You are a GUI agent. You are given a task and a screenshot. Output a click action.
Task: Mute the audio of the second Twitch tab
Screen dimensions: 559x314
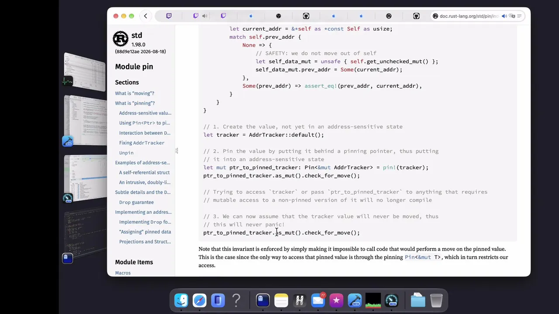pos(204,16)
